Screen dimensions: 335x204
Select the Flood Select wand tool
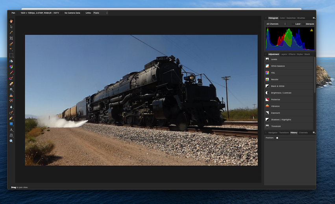pyautogui.click(x=11, y=50)
